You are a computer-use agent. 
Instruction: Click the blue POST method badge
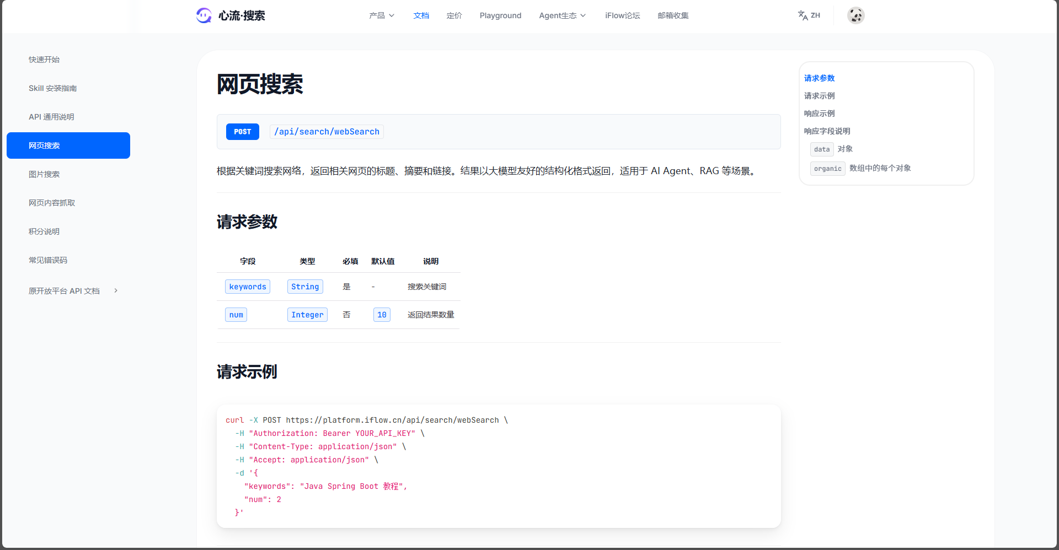coord(242,132)
